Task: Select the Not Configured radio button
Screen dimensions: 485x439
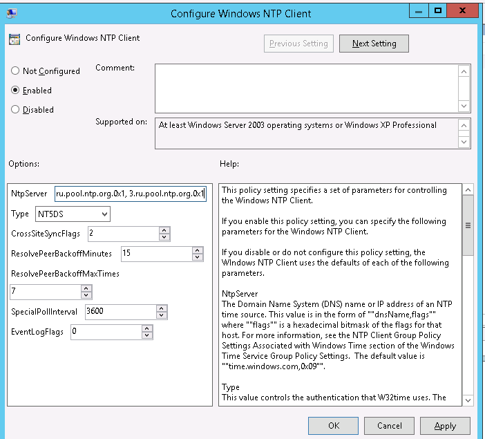Action: click(x=15, y=71)
